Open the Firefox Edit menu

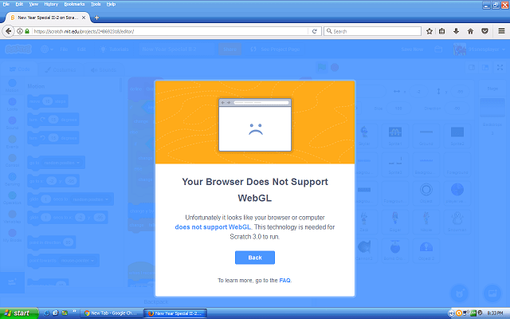click(19, 4)
